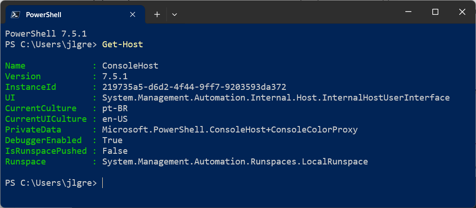
Task: Click the ConsoleHost name value
Action: click(x=130, y=66)
